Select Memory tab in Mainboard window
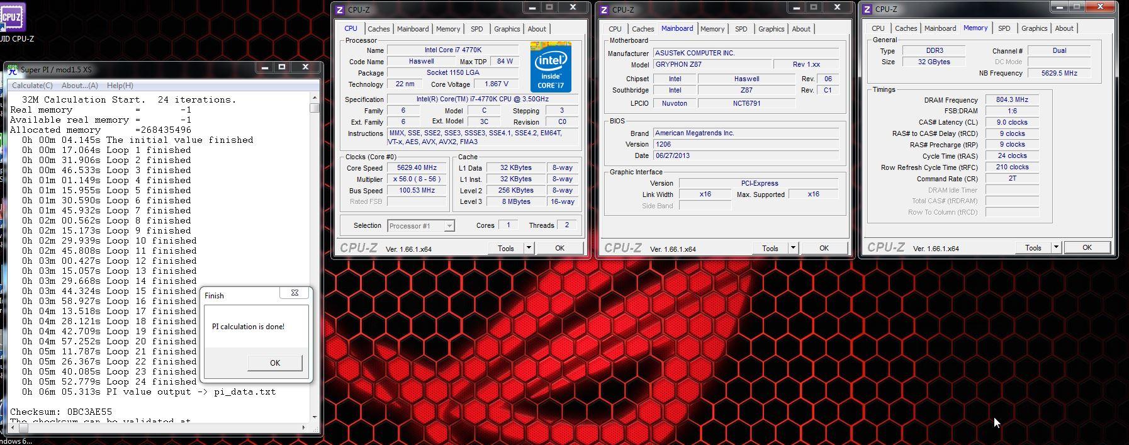 [x=712, y=29]
